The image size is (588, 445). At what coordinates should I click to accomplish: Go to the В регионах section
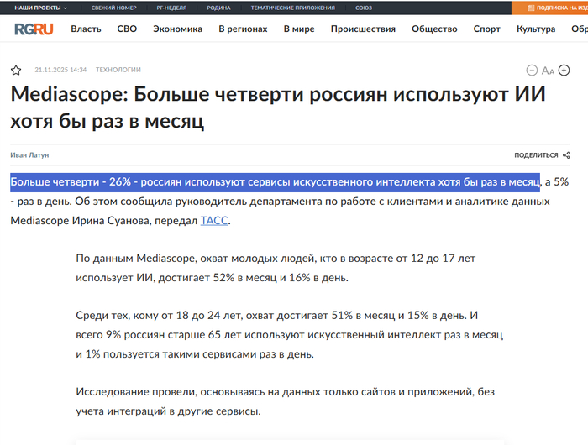(x=243, y=29)
